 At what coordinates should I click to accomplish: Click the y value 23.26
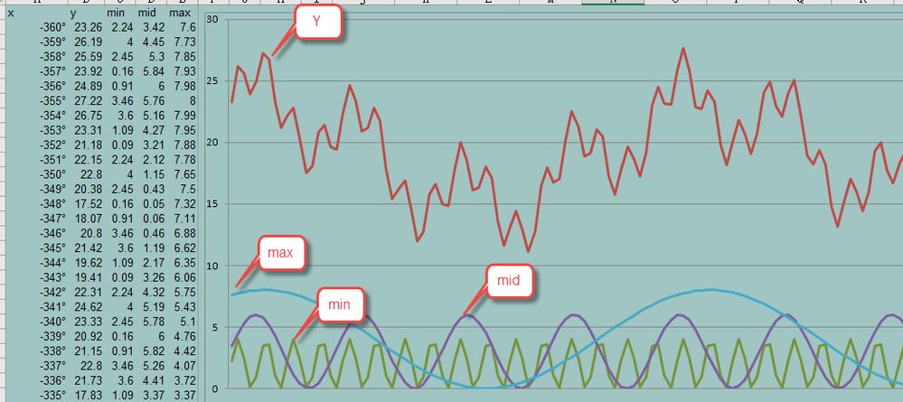pos(89,27)
